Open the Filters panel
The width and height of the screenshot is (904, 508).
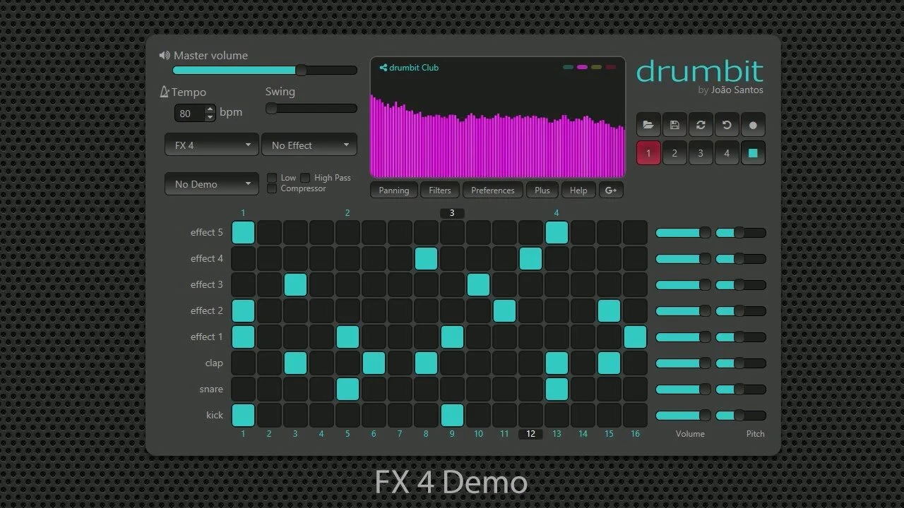click(440, 190)
